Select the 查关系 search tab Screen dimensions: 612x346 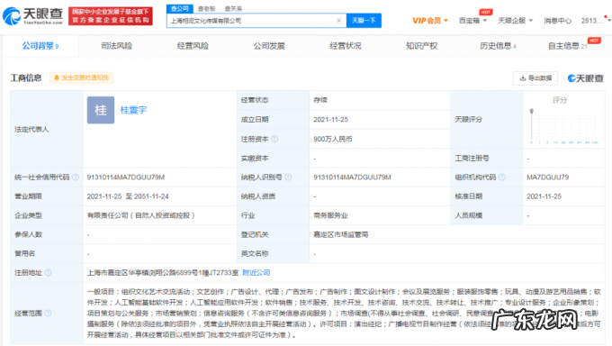tap(233, 9)
